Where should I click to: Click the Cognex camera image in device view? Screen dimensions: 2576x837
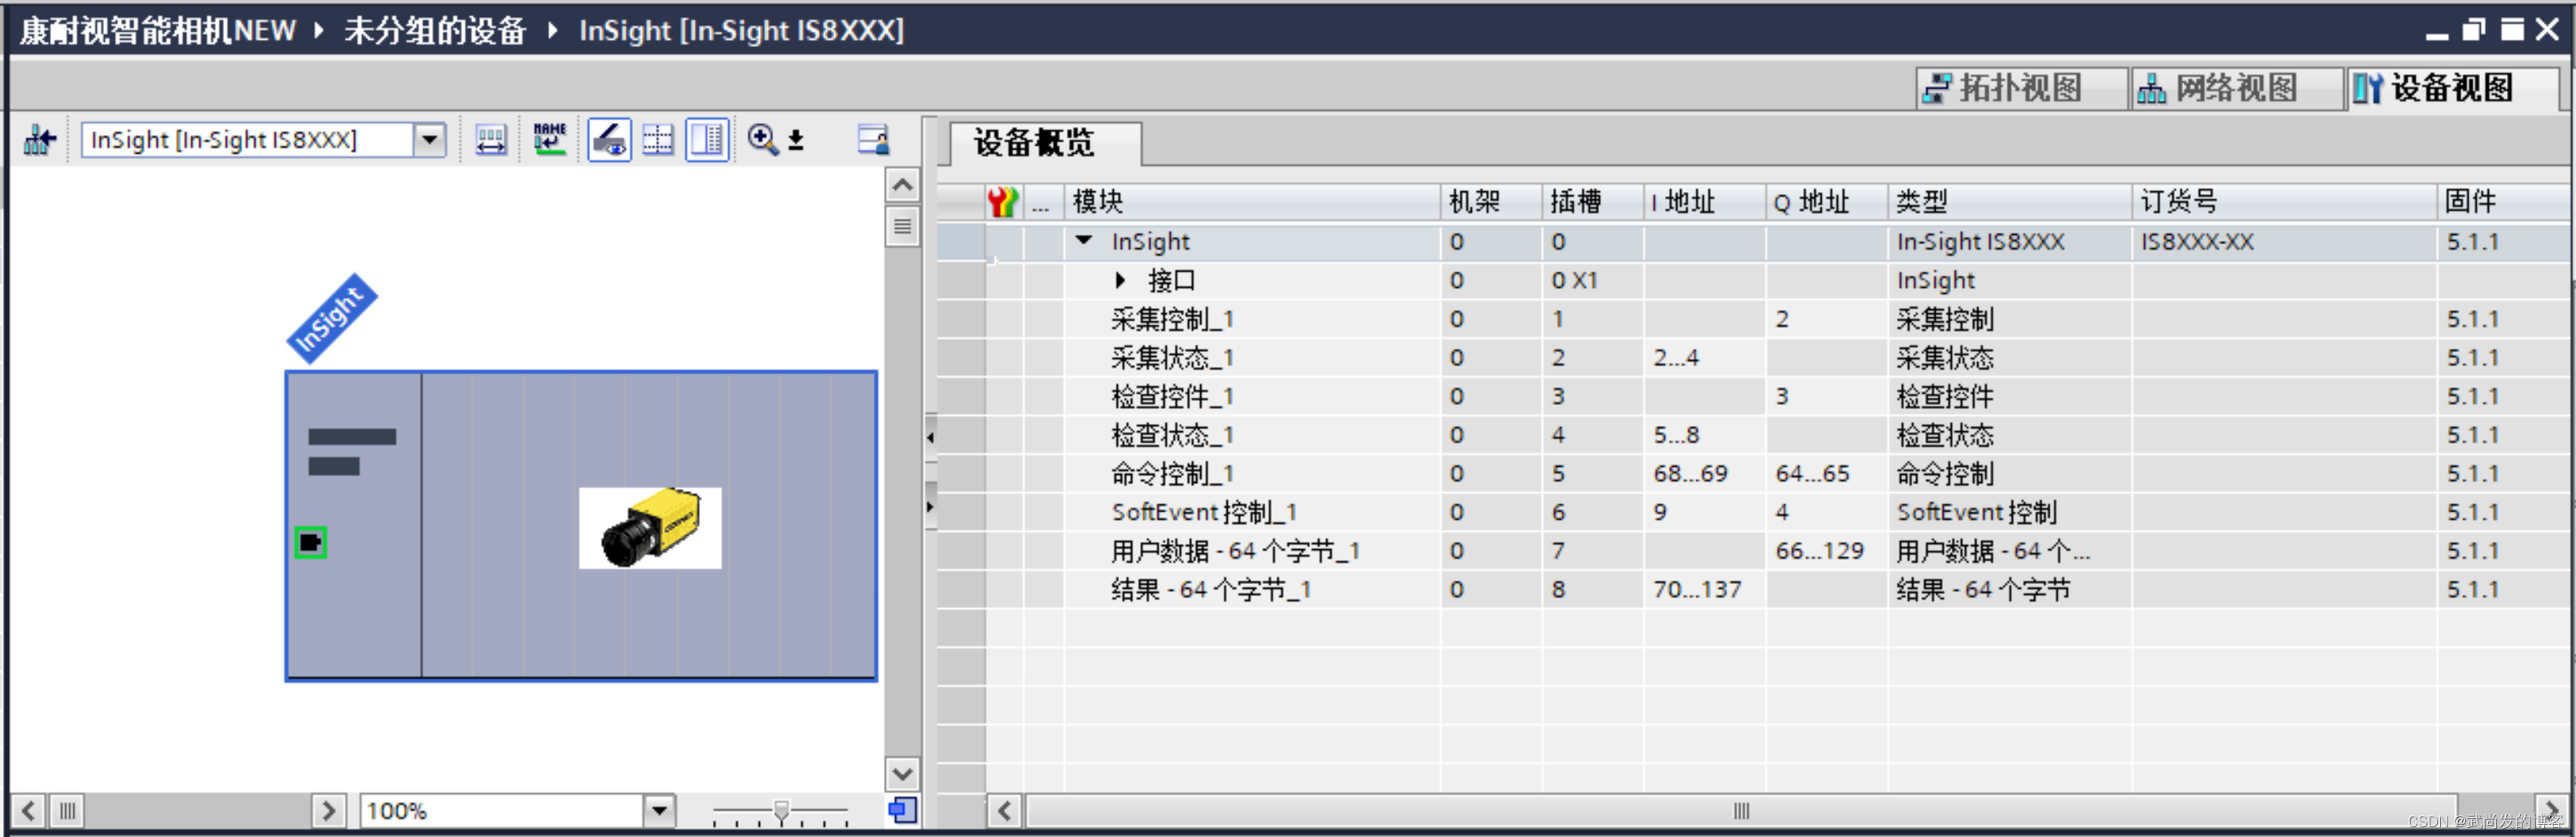click(x=650, y=528)
